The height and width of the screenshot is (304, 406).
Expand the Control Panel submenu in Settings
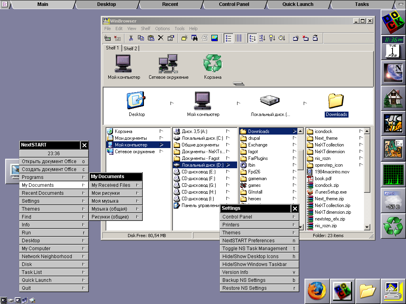coord(259,217)
